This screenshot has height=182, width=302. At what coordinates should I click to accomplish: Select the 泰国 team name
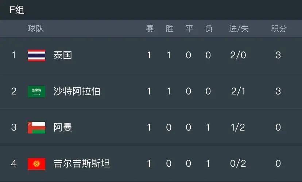62,55
